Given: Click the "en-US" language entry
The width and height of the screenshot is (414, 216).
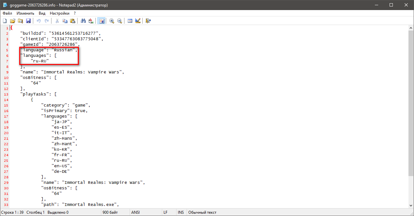Looking at the screenshot, I should [x=61, y=166].
